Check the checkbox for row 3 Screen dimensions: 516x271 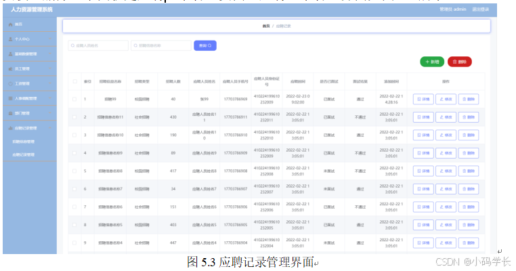[x=74, y=135]
